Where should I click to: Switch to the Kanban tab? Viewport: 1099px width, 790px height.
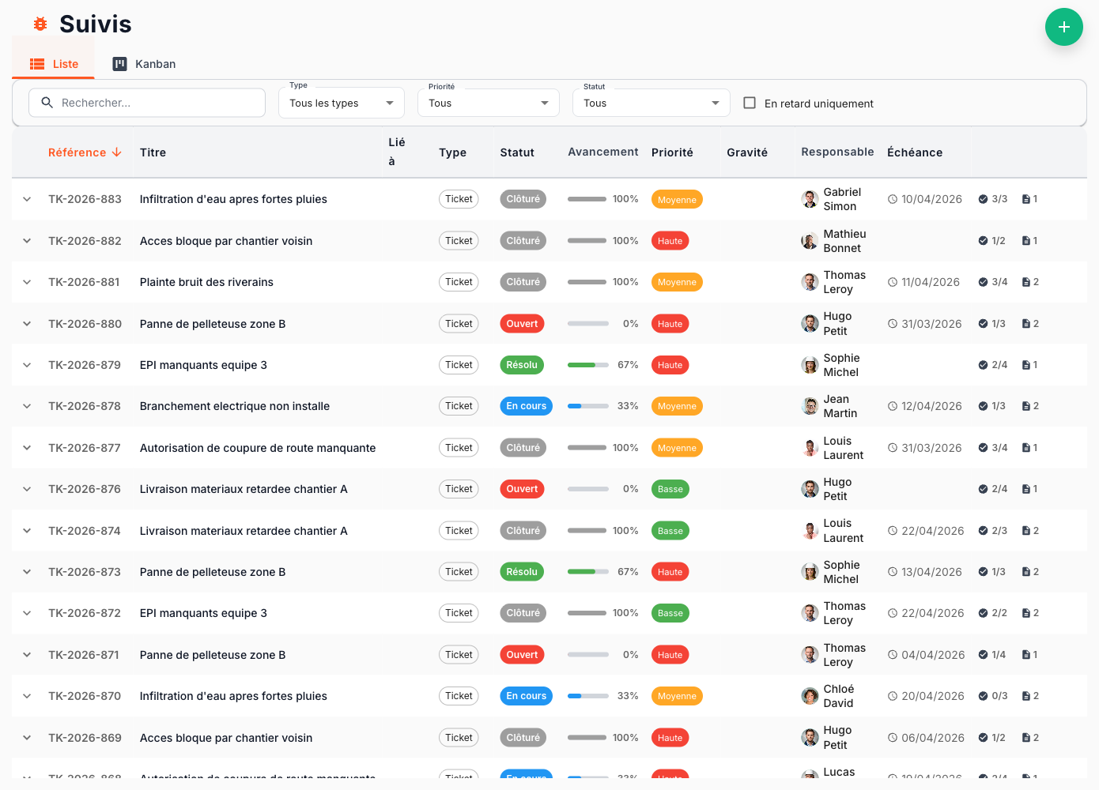click(144, 64)
